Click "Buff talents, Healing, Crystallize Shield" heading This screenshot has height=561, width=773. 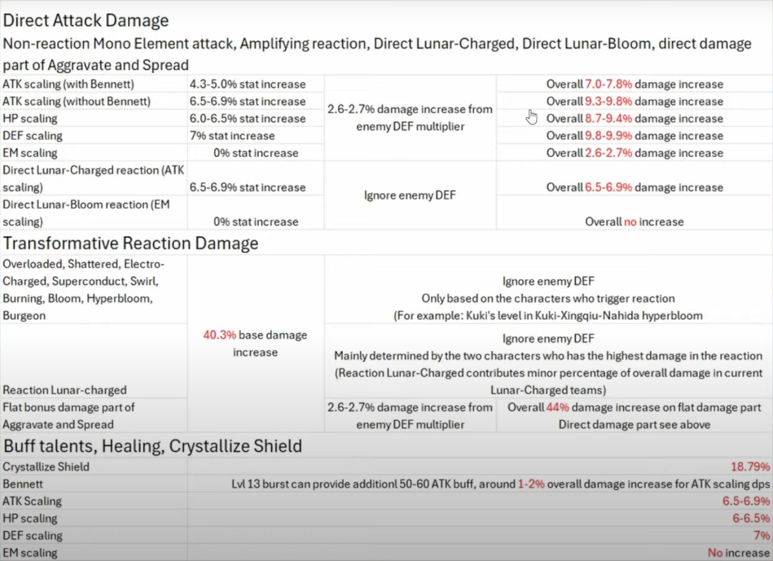tap(153, 446)
